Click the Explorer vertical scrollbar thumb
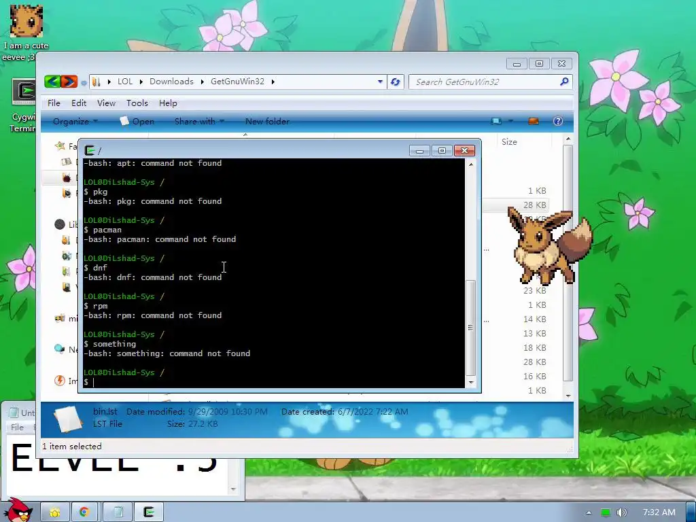696x522 pixels. 568,263
